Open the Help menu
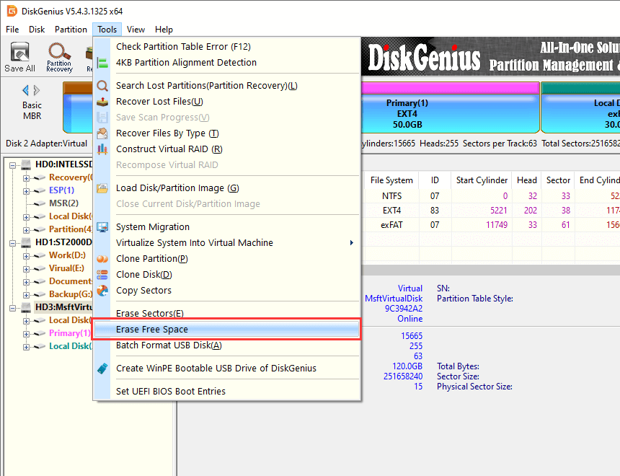Viewport: 620px width, 476px height. [x=164, y=30]
